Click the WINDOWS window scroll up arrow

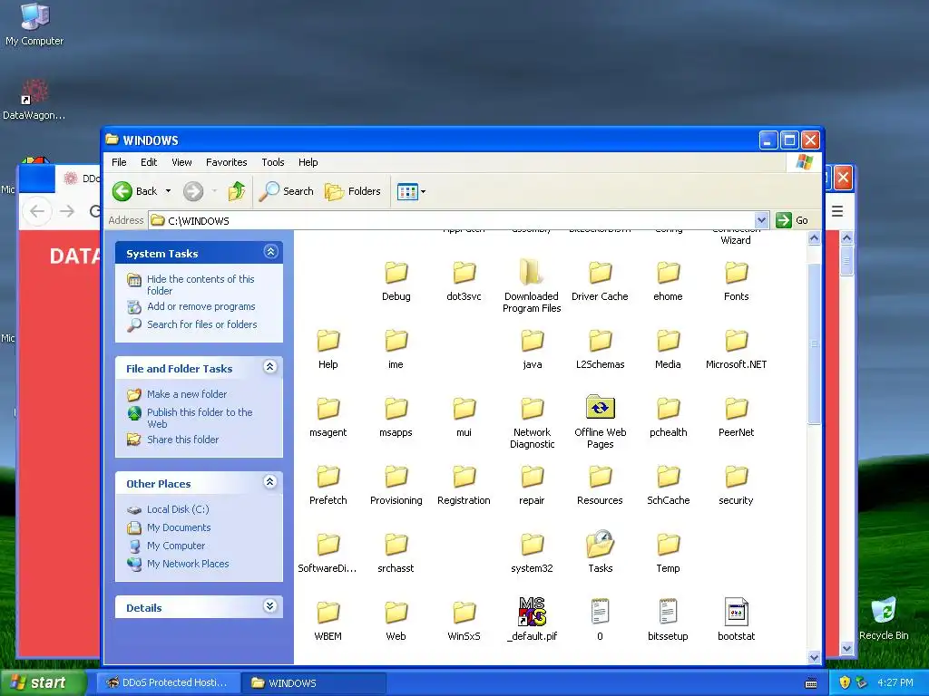click(x=814, y=238)
